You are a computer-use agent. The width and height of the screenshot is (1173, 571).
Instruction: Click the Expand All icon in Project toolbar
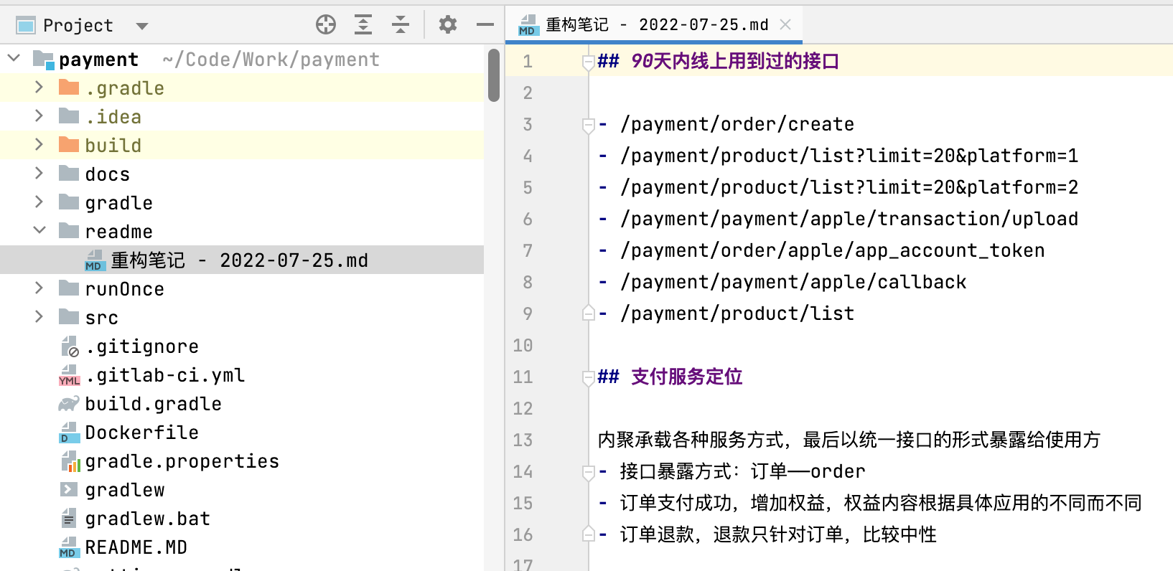coord(363,25)
